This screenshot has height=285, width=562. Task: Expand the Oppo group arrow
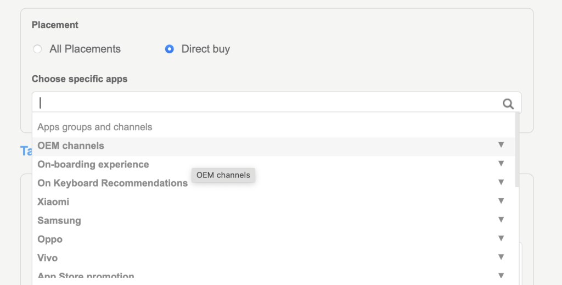pyautogui.click(x=501, y=238)
